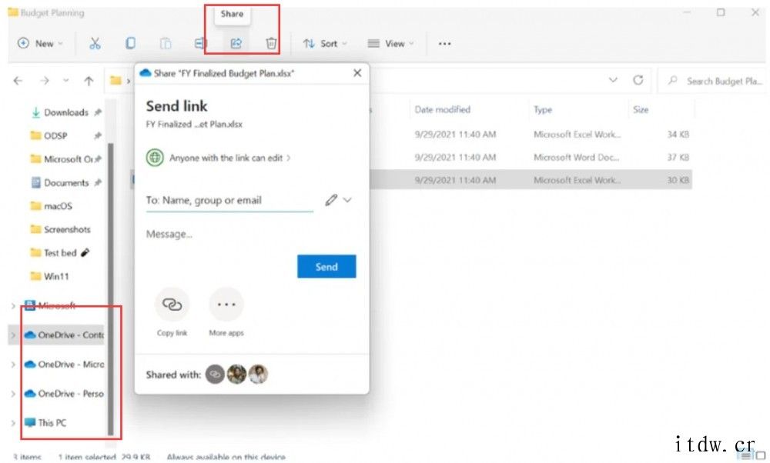Click the Send button
The width and height of the screenshot is (770, 463).
click(x=326, y=266)
